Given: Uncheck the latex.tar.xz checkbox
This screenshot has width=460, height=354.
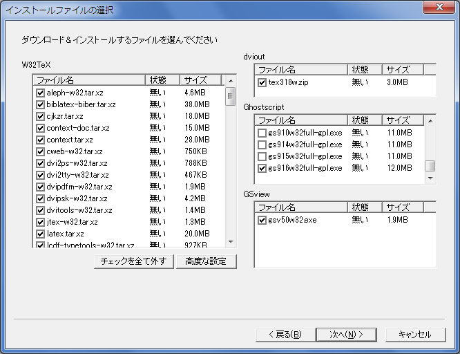Looking at the screenshot, I should coord(40,234).
